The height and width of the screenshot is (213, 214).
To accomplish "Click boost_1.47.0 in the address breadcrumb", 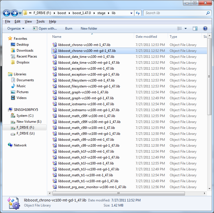I will (x=82, y=13).
